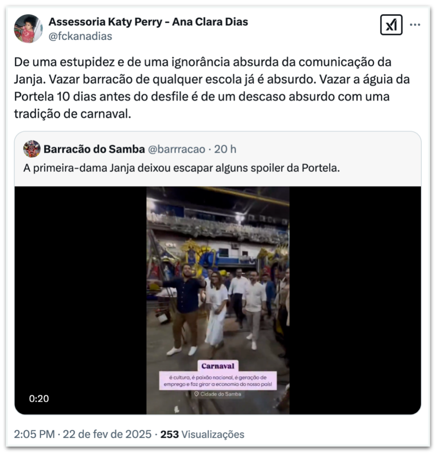This screenshot has width=436, height=453.
Task: Open the quoted tweet text about Janja
Action: tap(181, 168)
